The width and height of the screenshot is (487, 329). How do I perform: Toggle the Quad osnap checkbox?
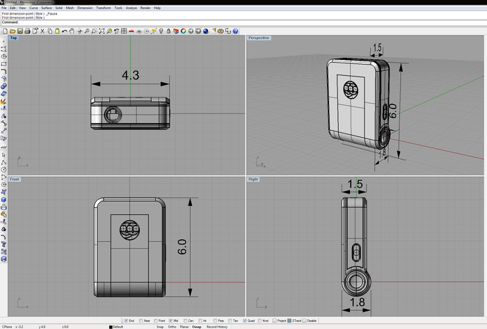[x=245, y=321]
